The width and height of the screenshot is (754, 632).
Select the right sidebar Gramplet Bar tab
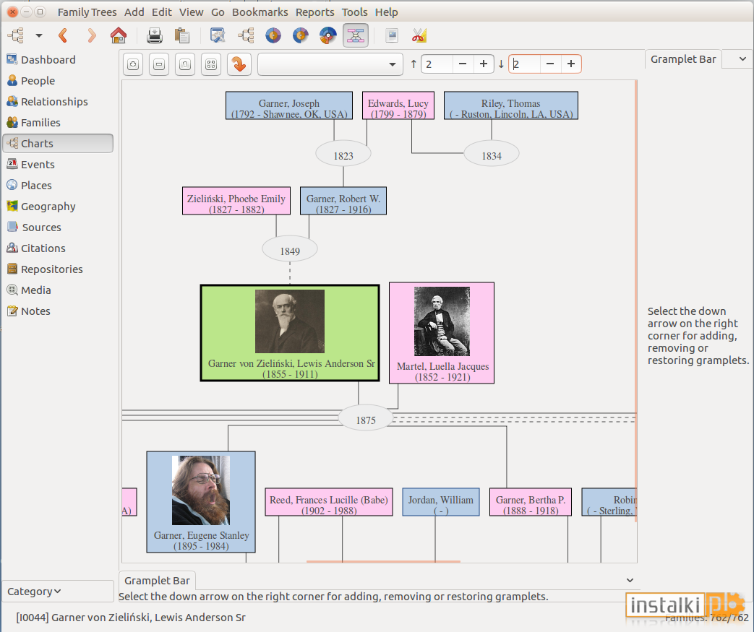coord(683,59)
